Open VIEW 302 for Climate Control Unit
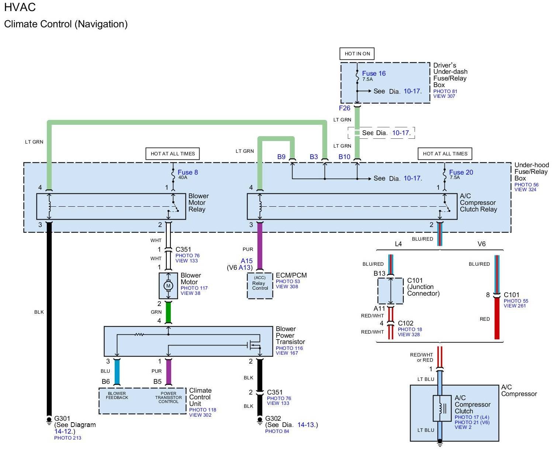554x451 pixels. [x=200, y=415]
